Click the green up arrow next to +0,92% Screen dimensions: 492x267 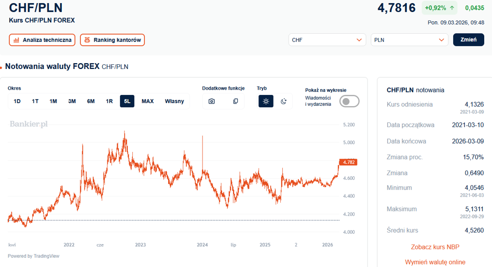click(x=452, y=8)
